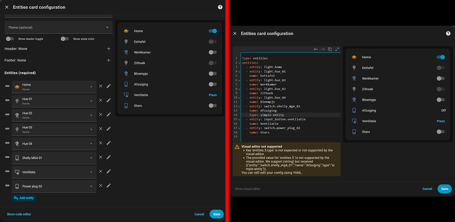This screenshot has width=455, height=222.
Task: Turn off Home light in left preview
Action: [213, 31]
